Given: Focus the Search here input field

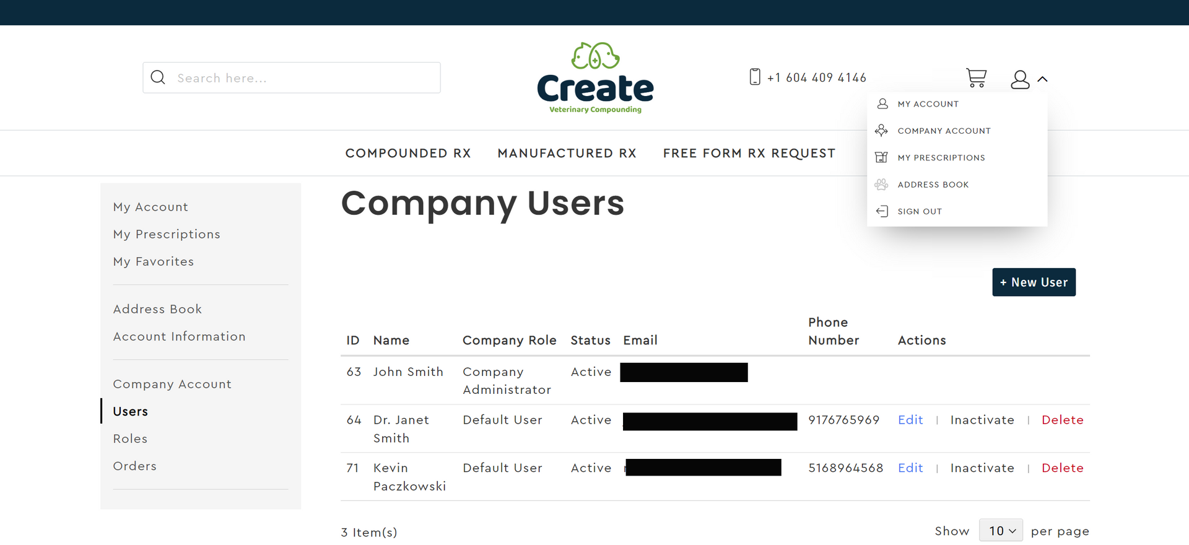Looking at the screenshot, I should click(x=303, y=78).
